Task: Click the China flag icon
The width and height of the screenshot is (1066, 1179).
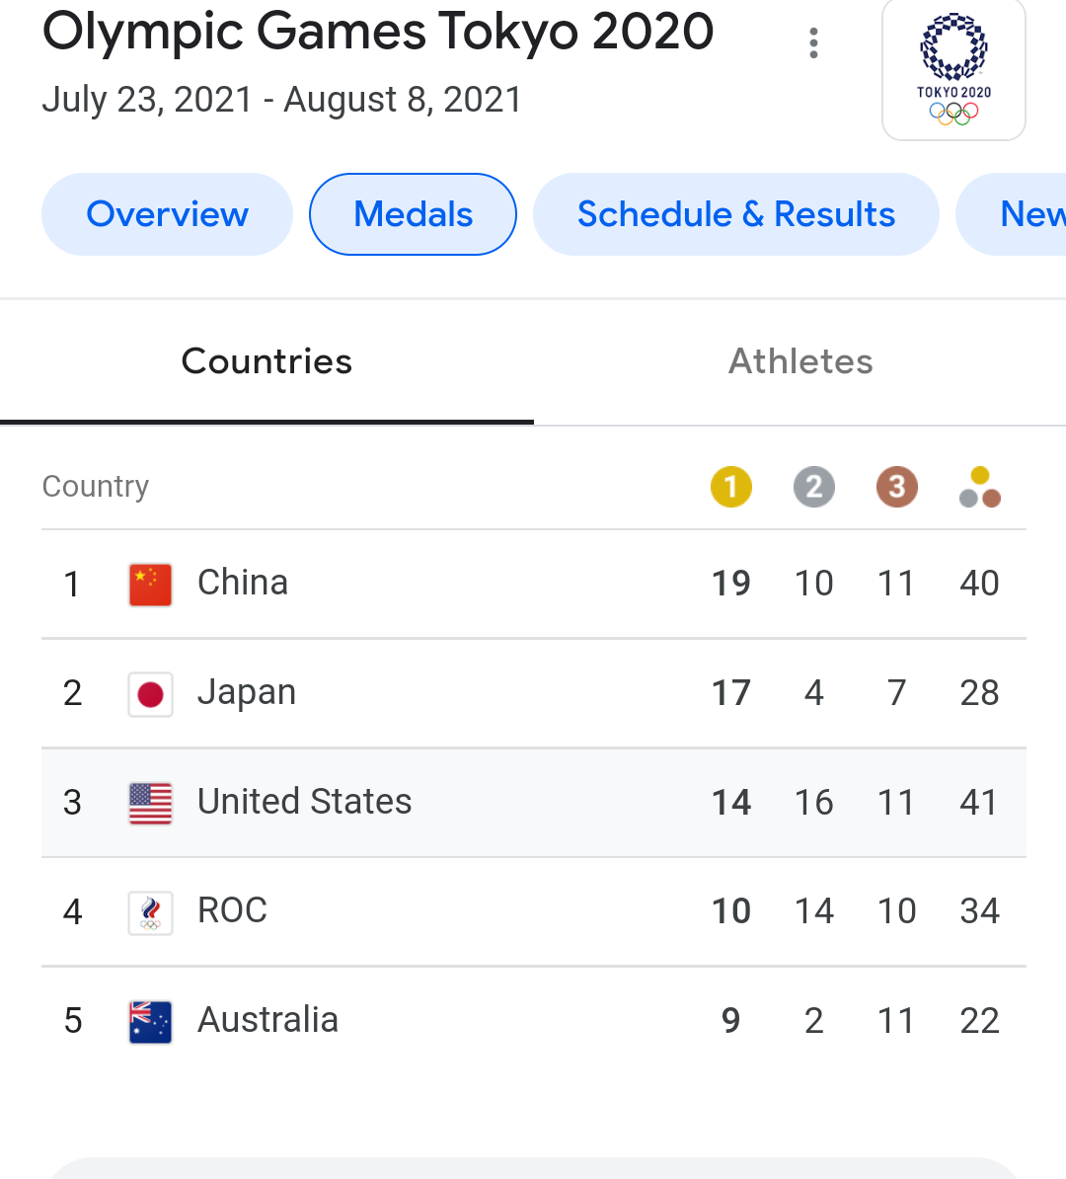Action: [x=151, y=585]
